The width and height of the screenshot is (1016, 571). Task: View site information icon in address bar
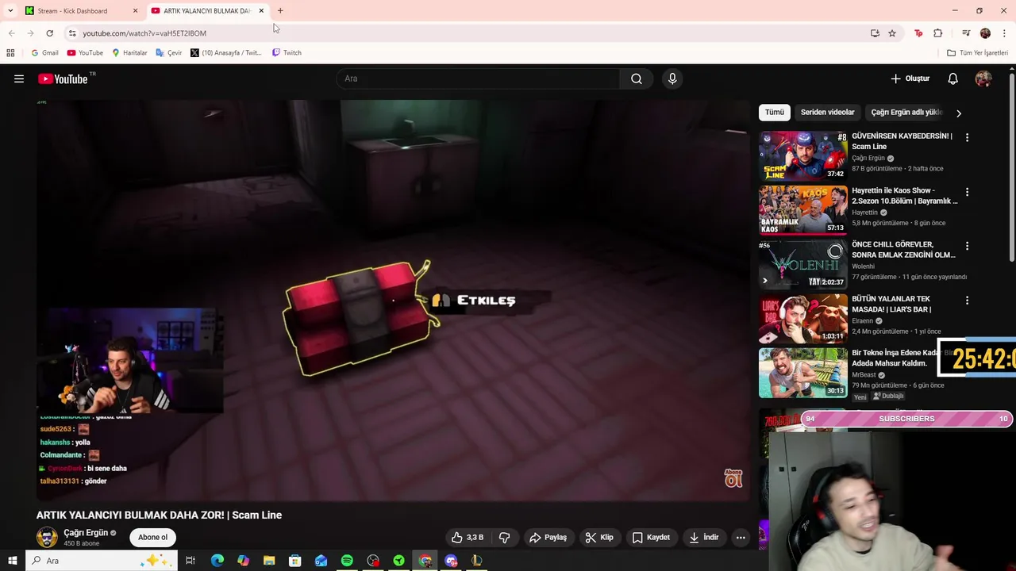[72, 33]
